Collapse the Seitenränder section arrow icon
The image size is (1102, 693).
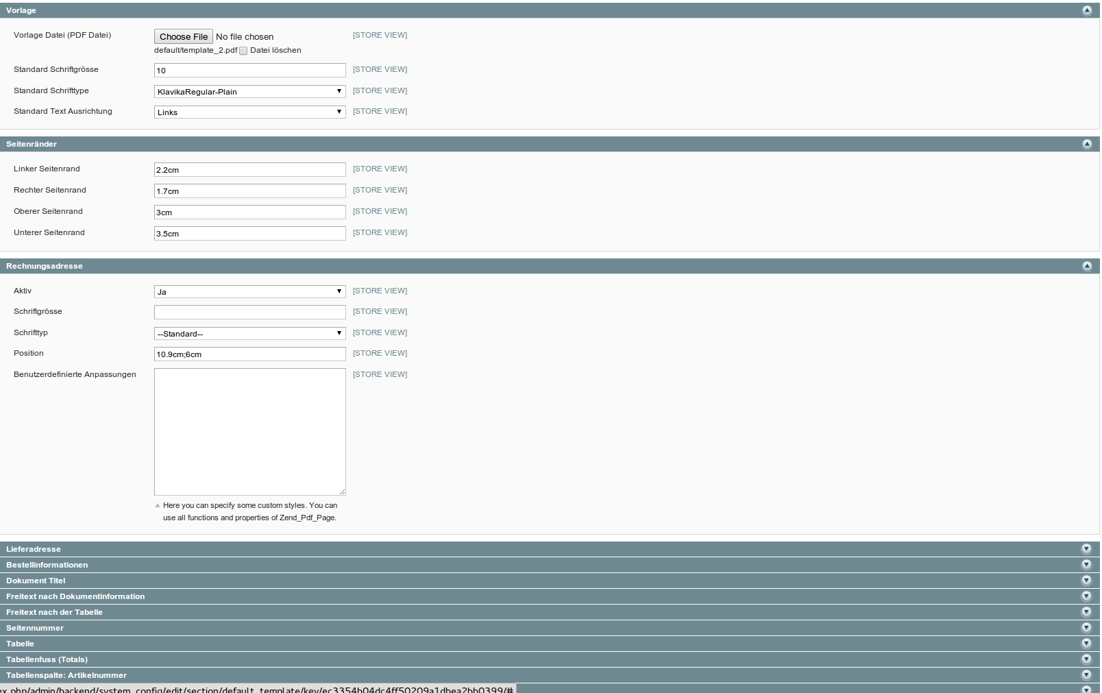(x=1086, y=144)
